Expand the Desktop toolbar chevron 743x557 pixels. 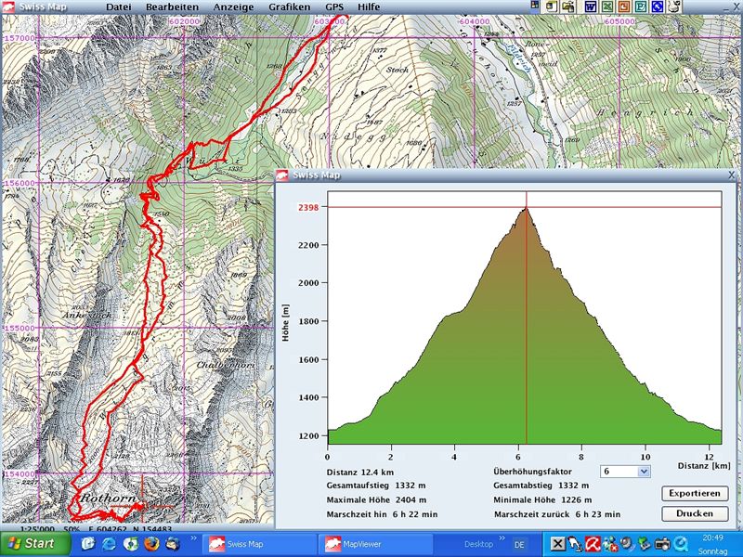pos(502,538)
